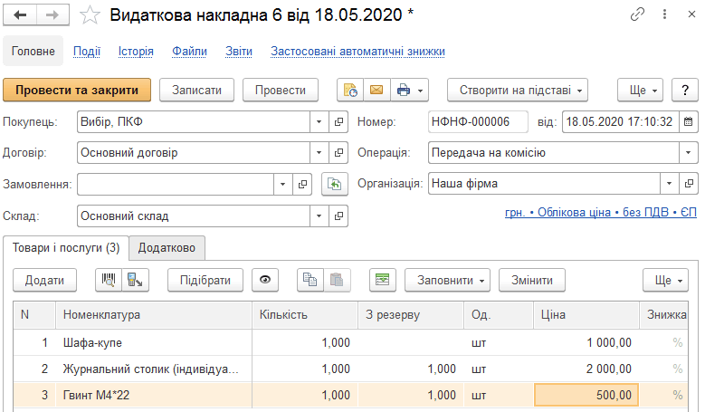The image size is (705, 412).
Task: Click the price cell 500,00
Action: [586, 395]
